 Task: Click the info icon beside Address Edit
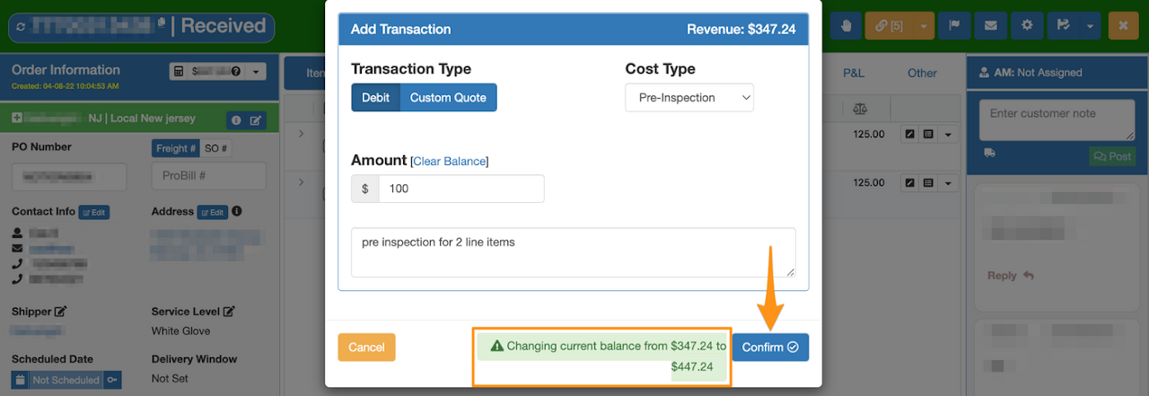(x=237, y=212)
